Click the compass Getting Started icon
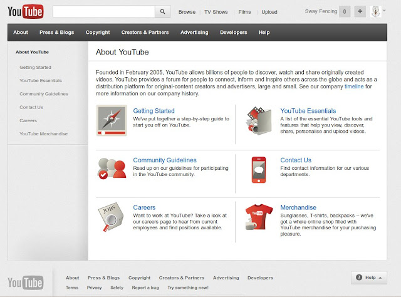This screenshot has width=401, height=297. [x=112, y=120]
